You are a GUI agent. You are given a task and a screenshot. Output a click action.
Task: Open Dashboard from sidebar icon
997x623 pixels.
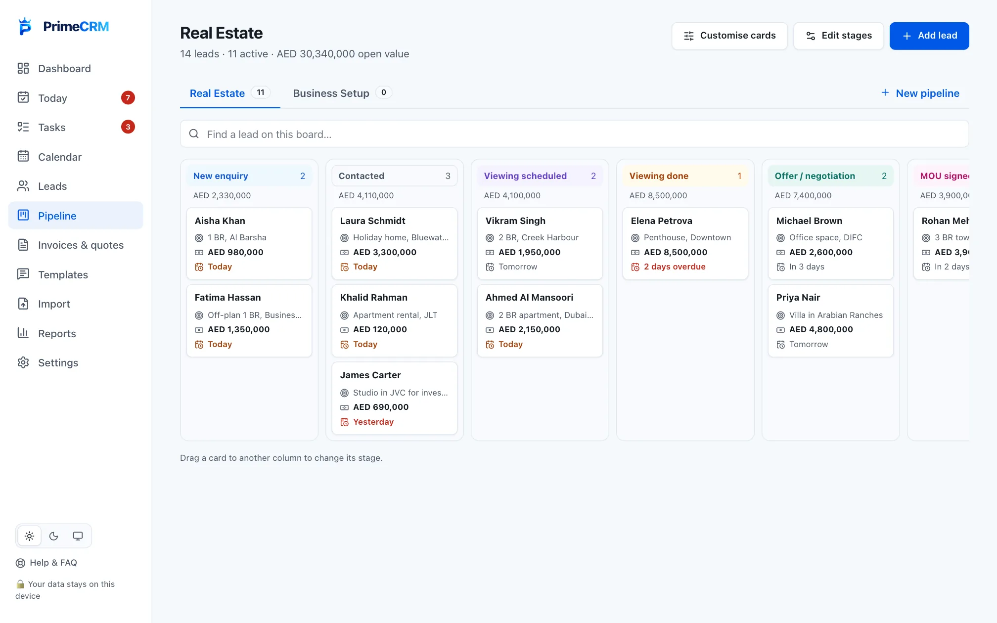tap(23, 68)
